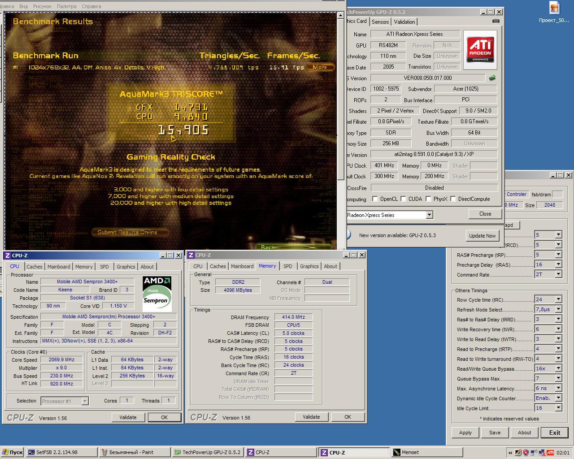The image size is (574, 459).
Task: Click the AMD Mobile Sempron logo
Action: (157, 294)
